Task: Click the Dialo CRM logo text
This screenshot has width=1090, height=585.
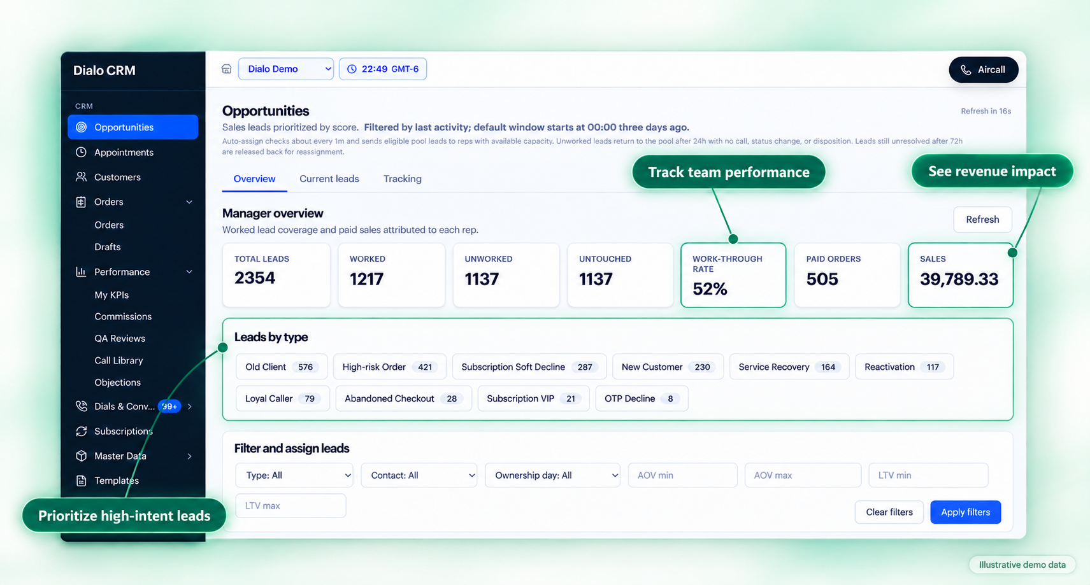Action: (104, 71)
